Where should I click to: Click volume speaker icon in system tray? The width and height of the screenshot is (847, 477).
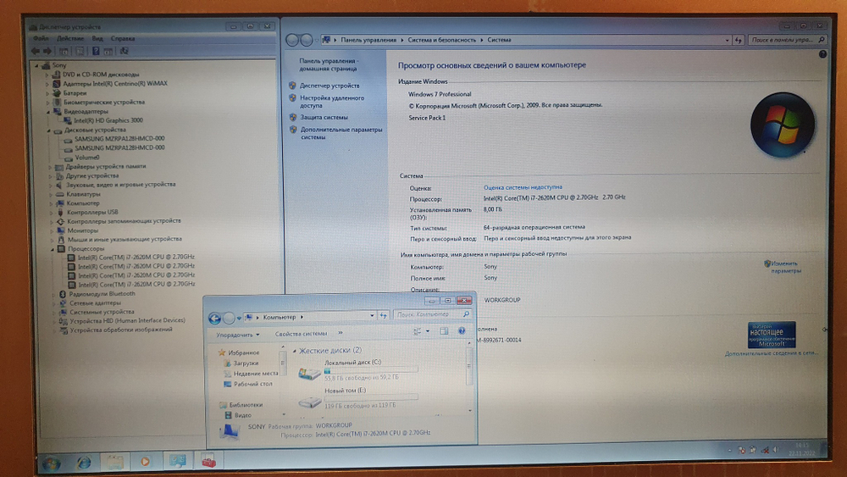point(776,449)
